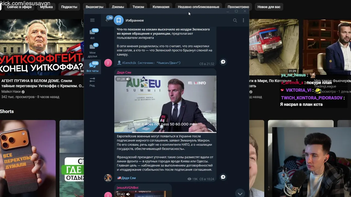The image size is (351, 197).
Task: Open Дядя Сэм sender name above video
Action: point(124,73)
